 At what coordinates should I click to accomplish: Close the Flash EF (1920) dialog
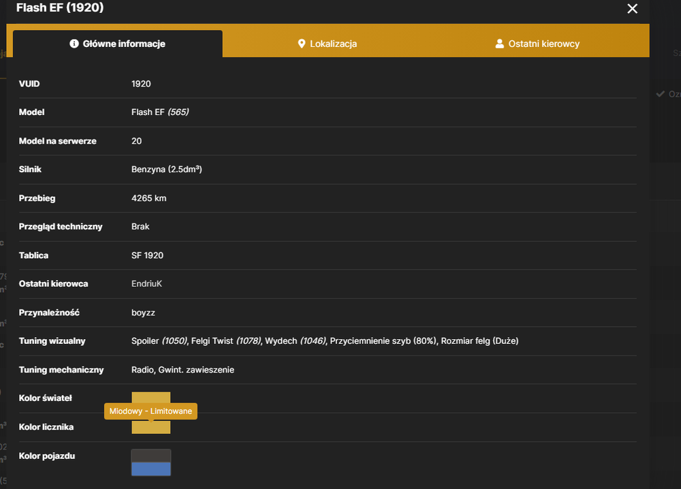[632, 9]
